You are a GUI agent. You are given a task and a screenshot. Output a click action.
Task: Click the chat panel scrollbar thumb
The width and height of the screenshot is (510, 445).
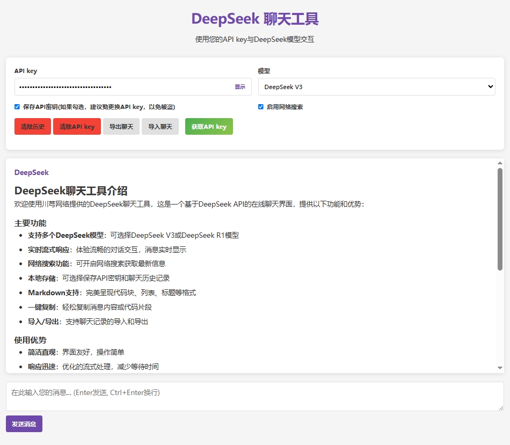tap(500, 219)
